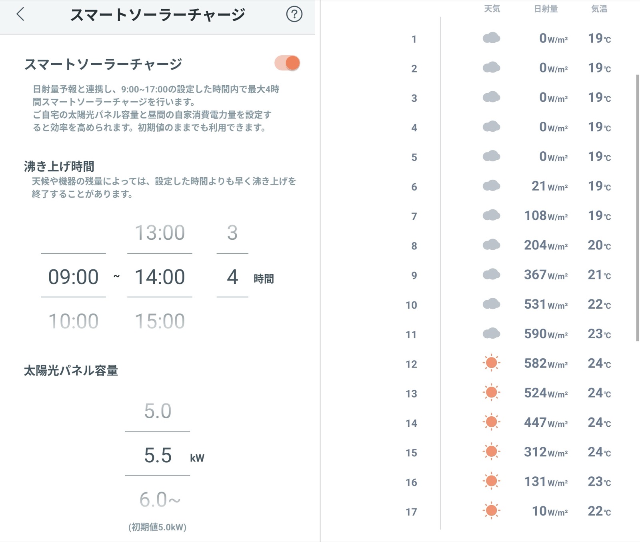Screen dimensions: 640x542
Task: Choose 13:00 in the end time picker
Action: (x=160, y=233)
